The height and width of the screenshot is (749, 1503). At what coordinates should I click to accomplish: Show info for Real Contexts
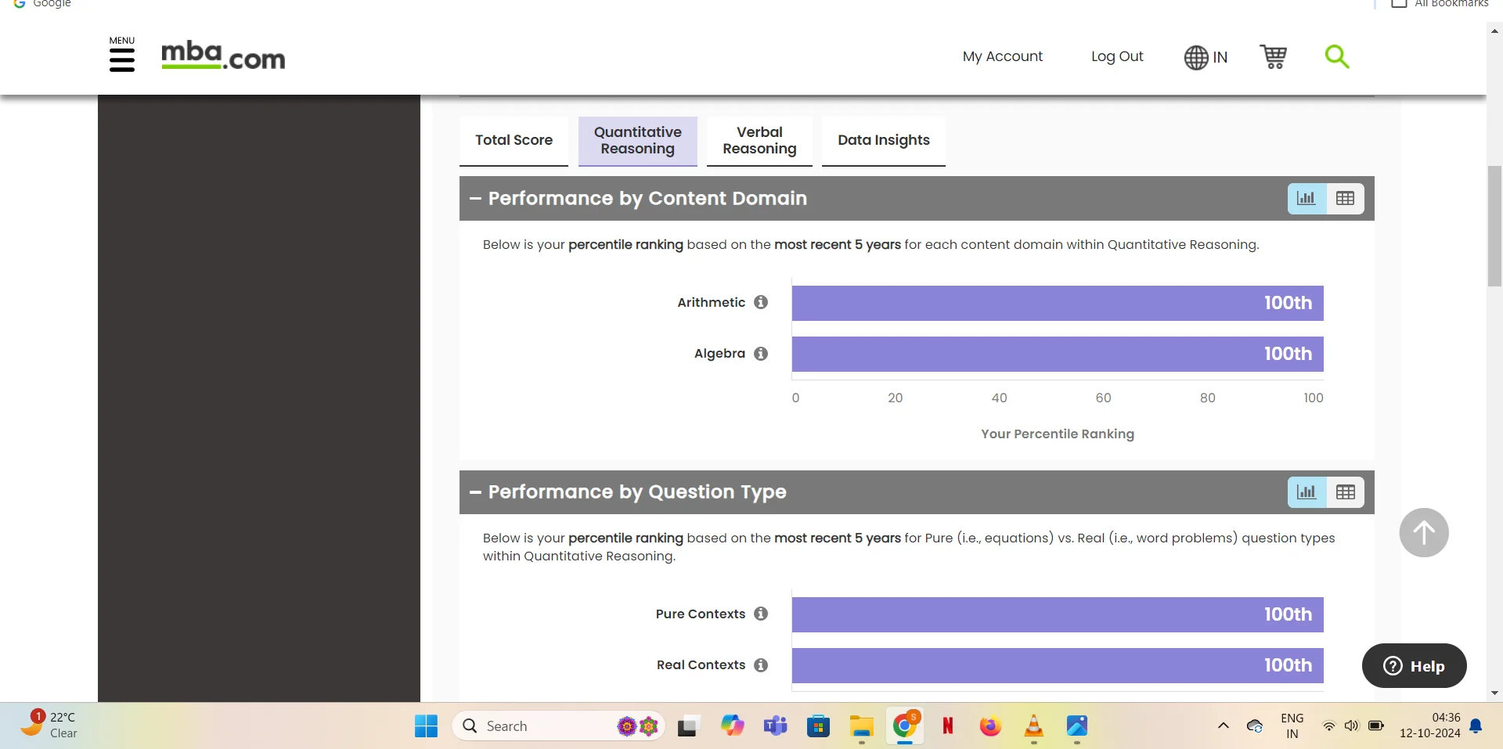pos(761,664)
